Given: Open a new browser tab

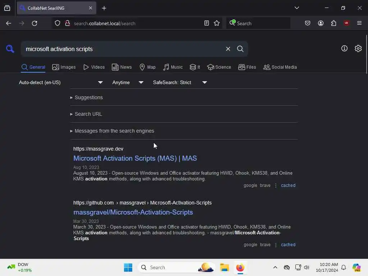Looking at the screenshot, I should (x=104, y=8).
